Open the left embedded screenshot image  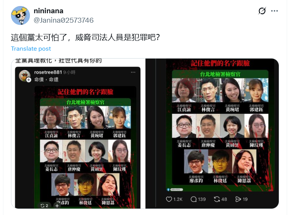(78, 134)
